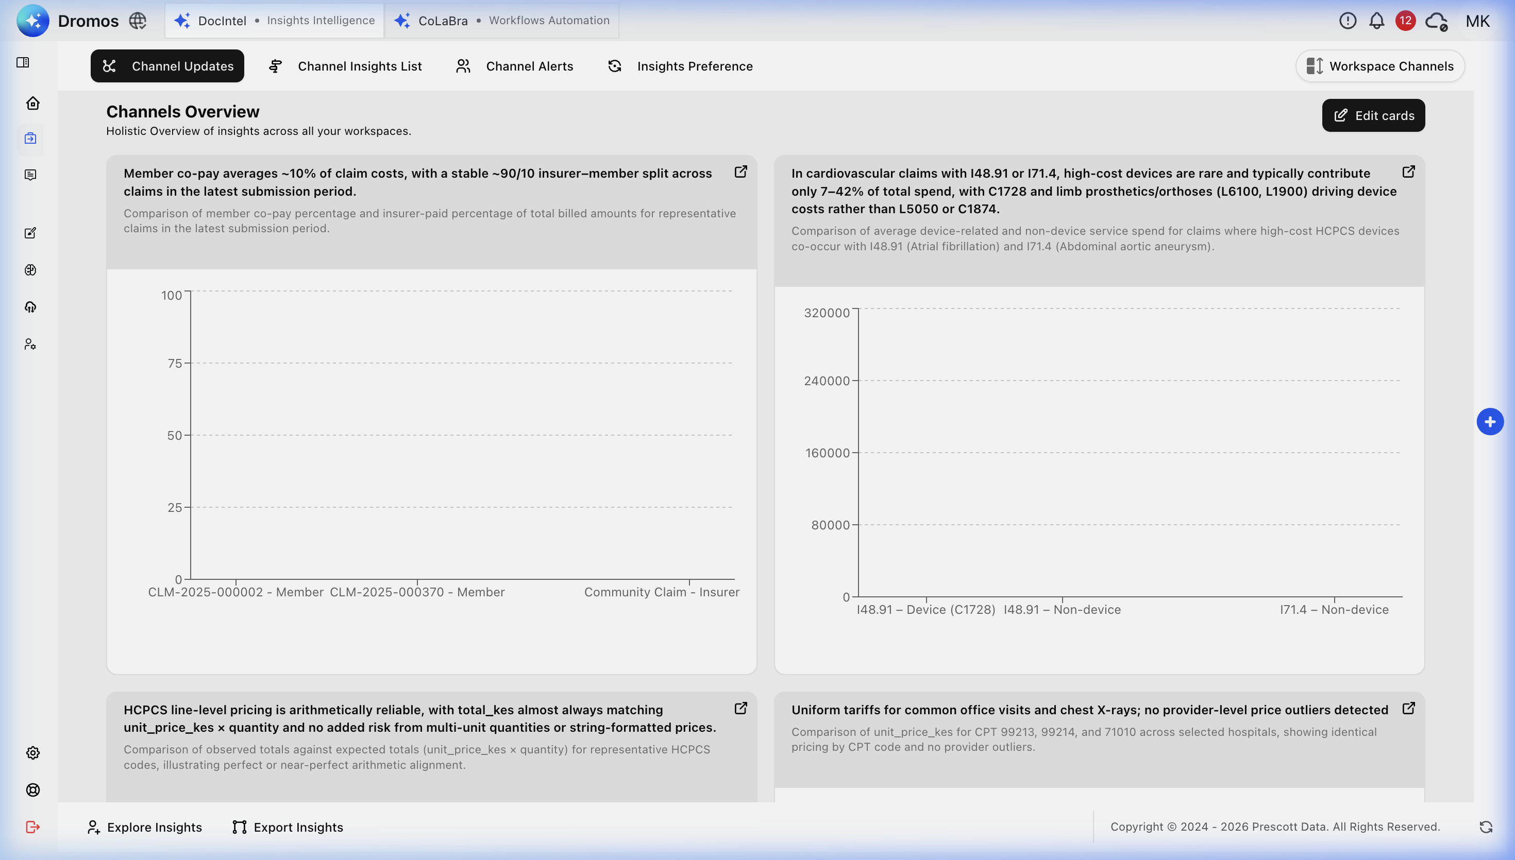The image size is (1515, 860).
Task: Open the alert/error status icon in the header
Action: (1347, 20)
